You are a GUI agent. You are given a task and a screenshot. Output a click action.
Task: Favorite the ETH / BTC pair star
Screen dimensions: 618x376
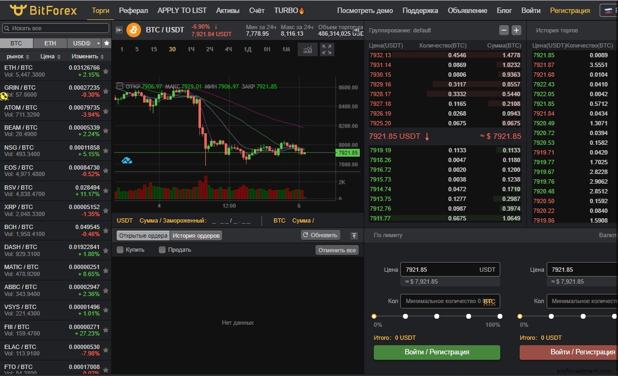click(106, 71)
